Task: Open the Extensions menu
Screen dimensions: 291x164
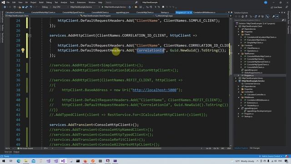Action: pyautogui.click(x=81, y=2)
